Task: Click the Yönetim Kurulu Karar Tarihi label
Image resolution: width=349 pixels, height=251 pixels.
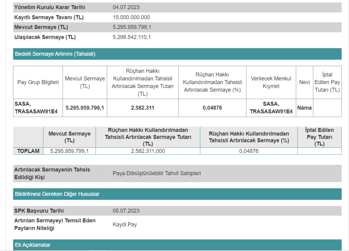Action: pos(49,7)
